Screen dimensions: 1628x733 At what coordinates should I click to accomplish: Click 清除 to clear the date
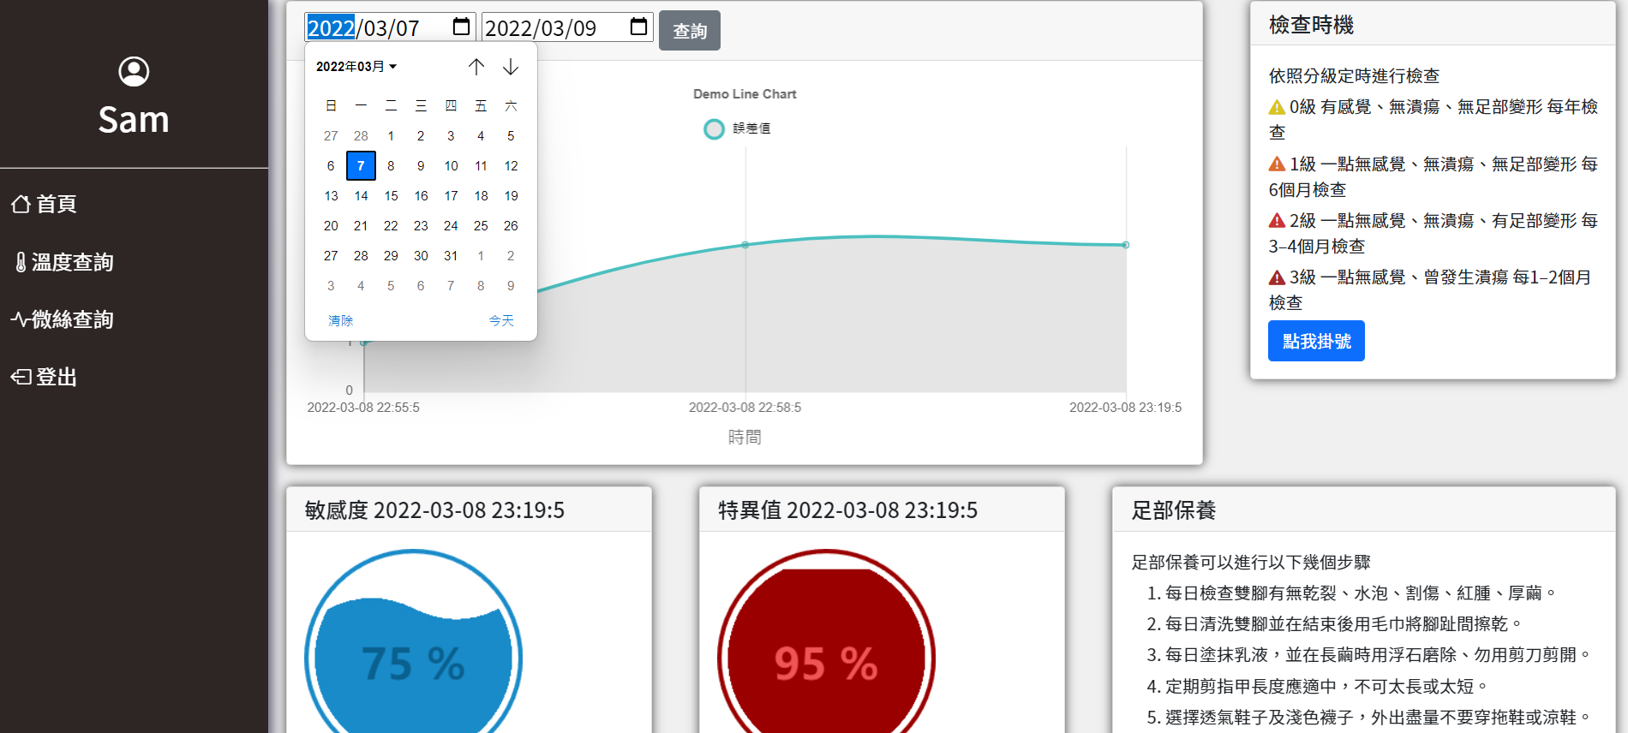click(x=340, y=320)
